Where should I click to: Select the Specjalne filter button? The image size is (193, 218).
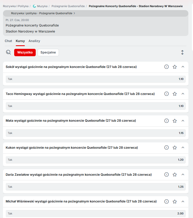coord(48,52)
